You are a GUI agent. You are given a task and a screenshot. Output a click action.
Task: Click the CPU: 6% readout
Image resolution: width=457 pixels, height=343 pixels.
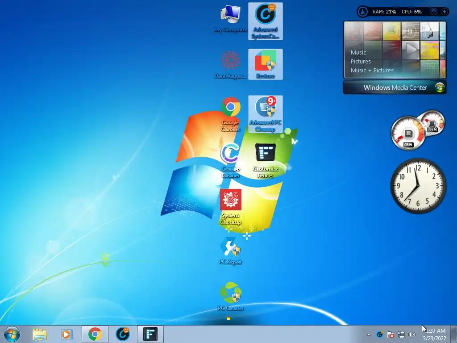click(x=411, y=12)
